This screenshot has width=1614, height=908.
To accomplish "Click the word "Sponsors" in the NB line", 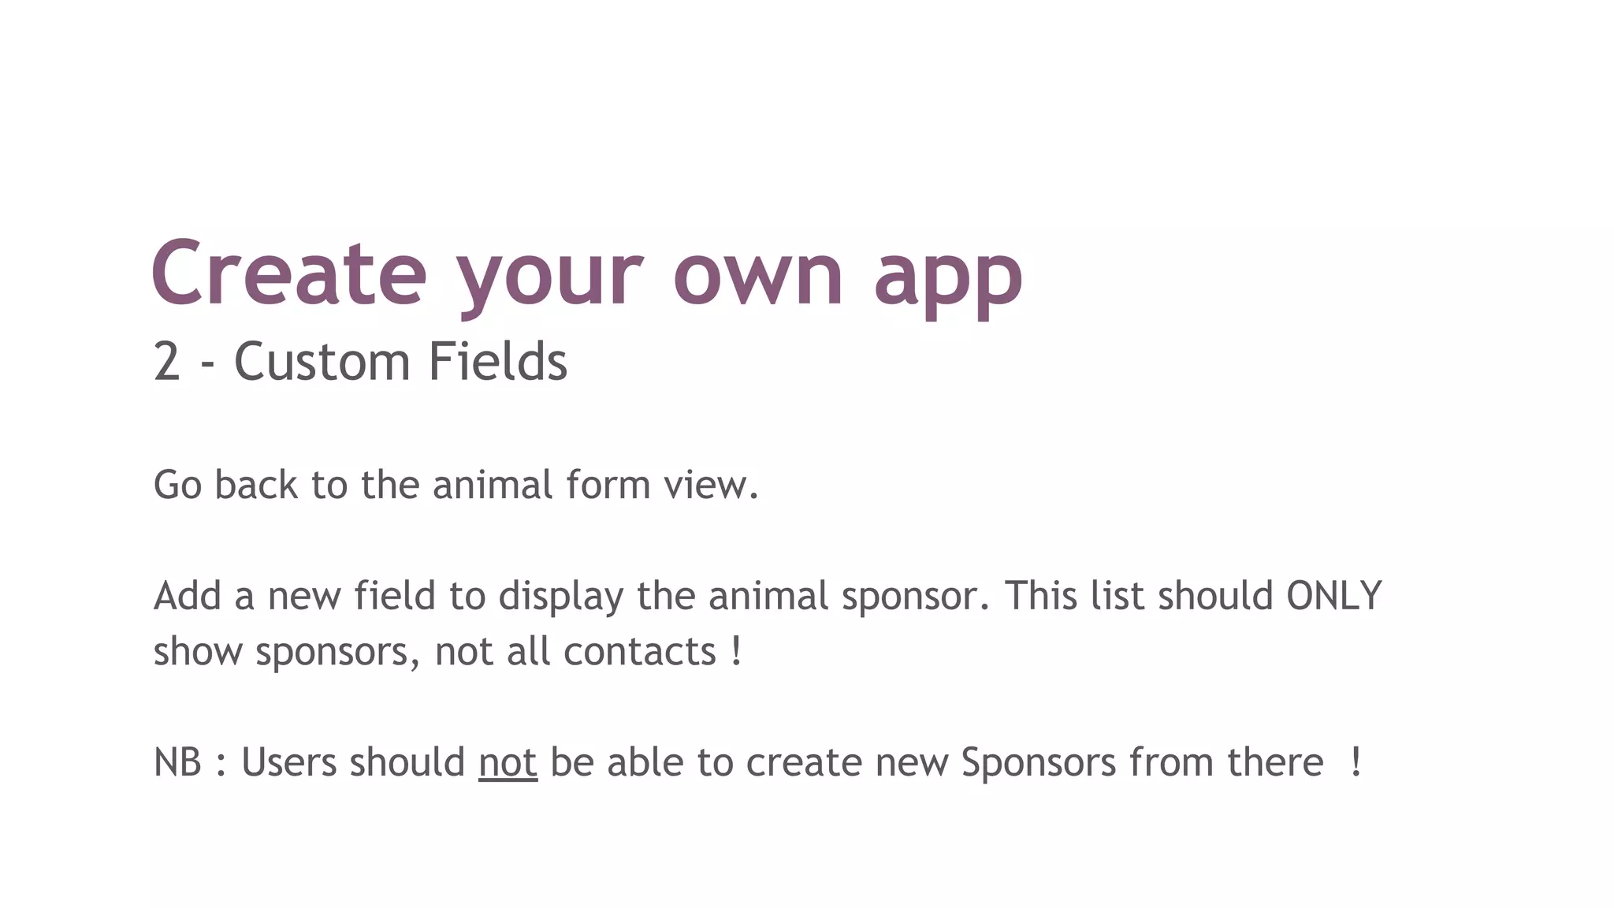I will pos(1038,762).
